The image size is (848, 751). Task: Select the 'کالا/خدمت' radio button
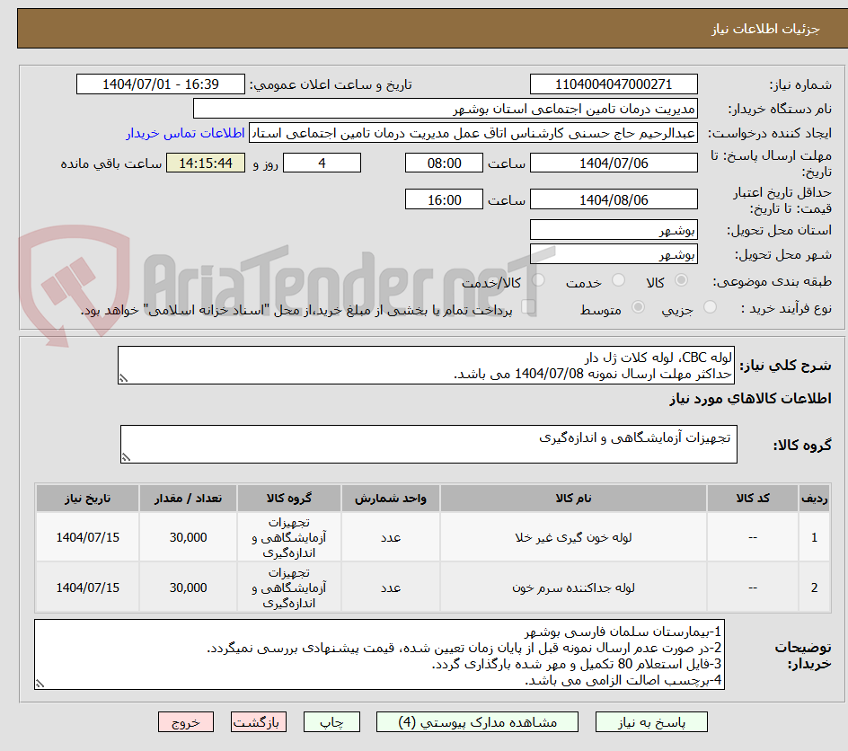click(x=538, y=280)
